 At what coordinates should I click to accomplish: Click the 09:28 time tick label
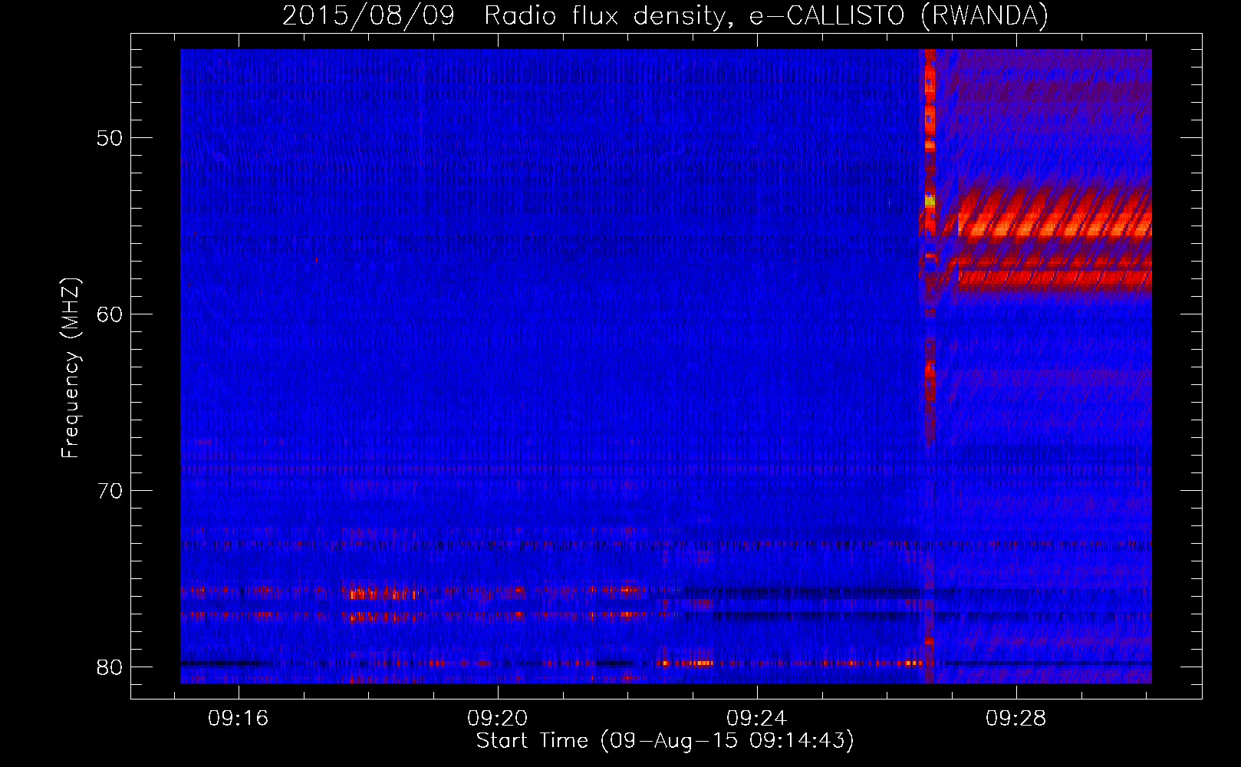tap(1016, 719)
